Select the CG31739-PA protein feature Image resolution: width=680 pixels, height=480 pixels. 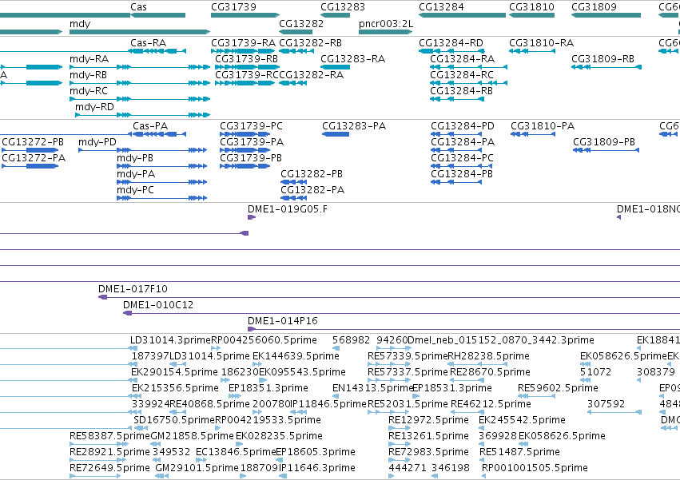coord(245,150)
